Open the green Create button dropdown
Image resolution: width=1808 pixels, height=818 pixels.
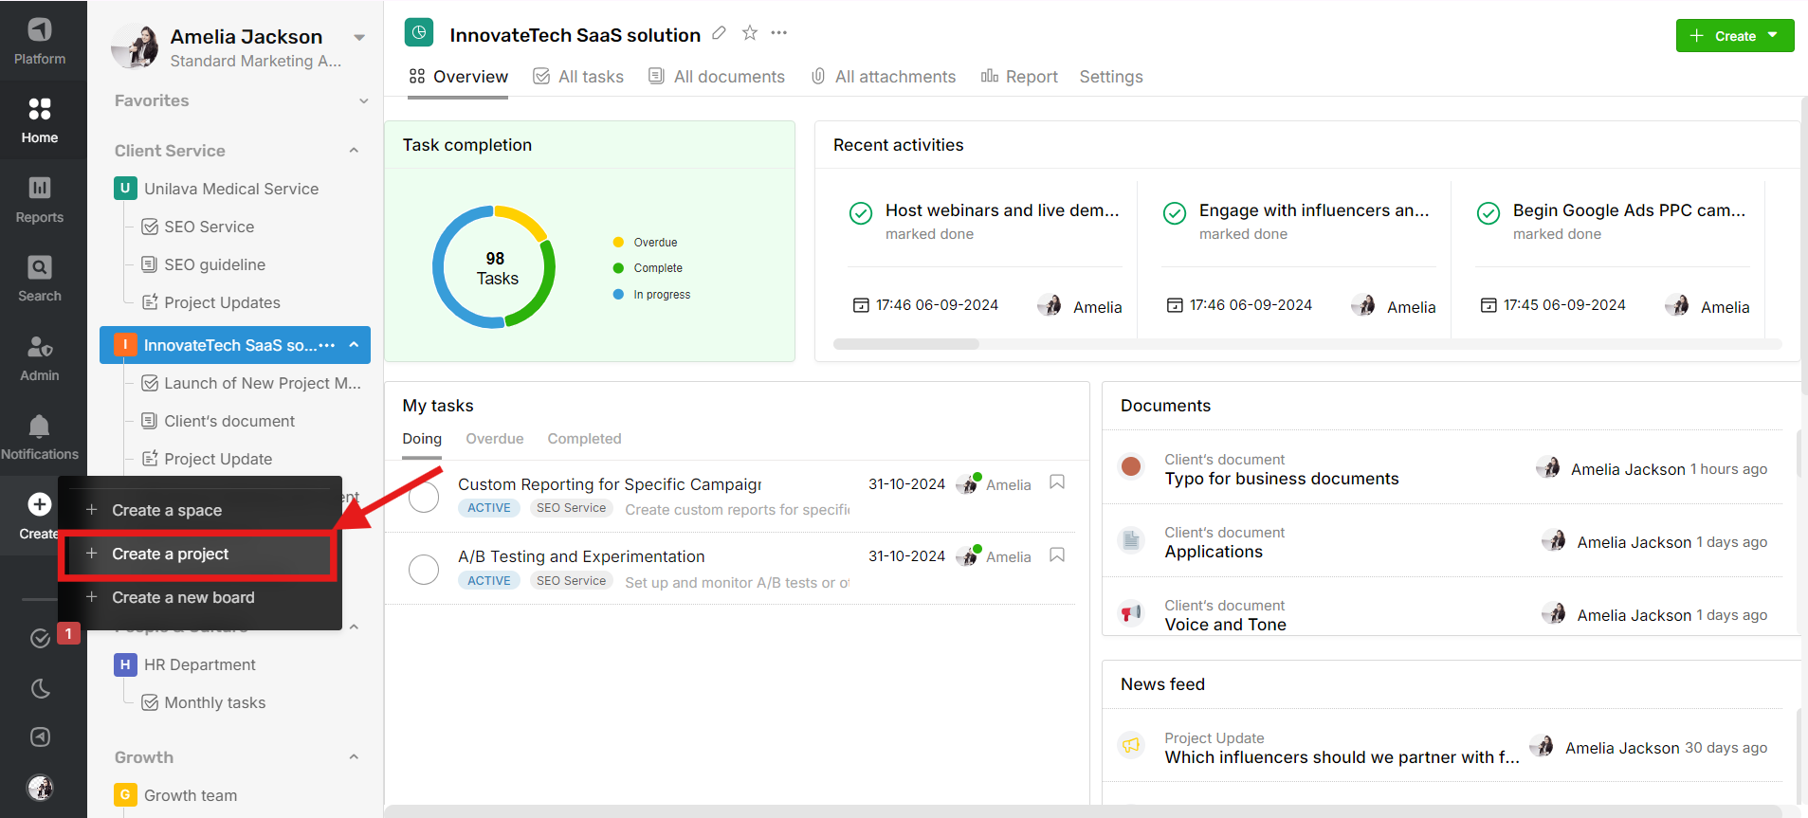1735,36
